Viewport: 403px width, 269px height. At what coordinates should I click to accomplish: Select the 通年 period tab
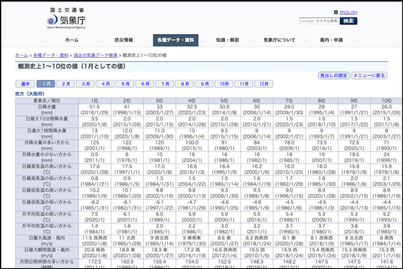(25, 84)
